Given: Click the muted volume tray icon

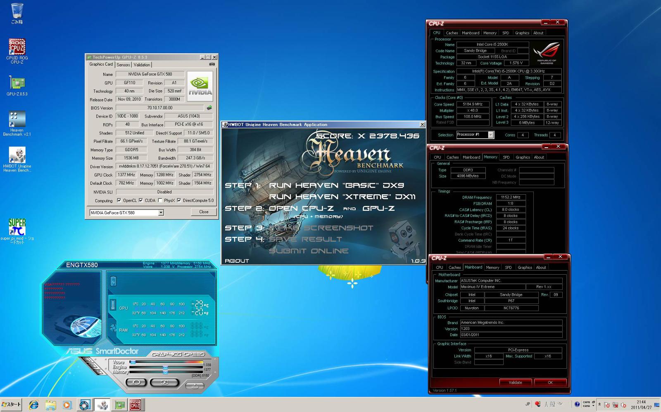Looking at the screenshot, I should (623, 405).
